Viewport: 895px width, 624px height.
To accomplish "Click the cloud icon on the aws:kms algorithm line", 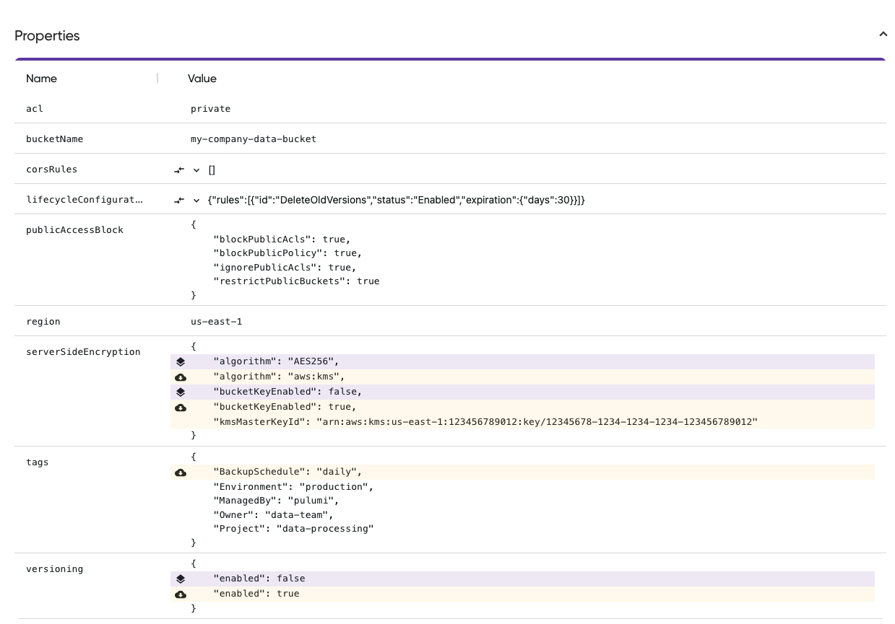I will point(181,377).
